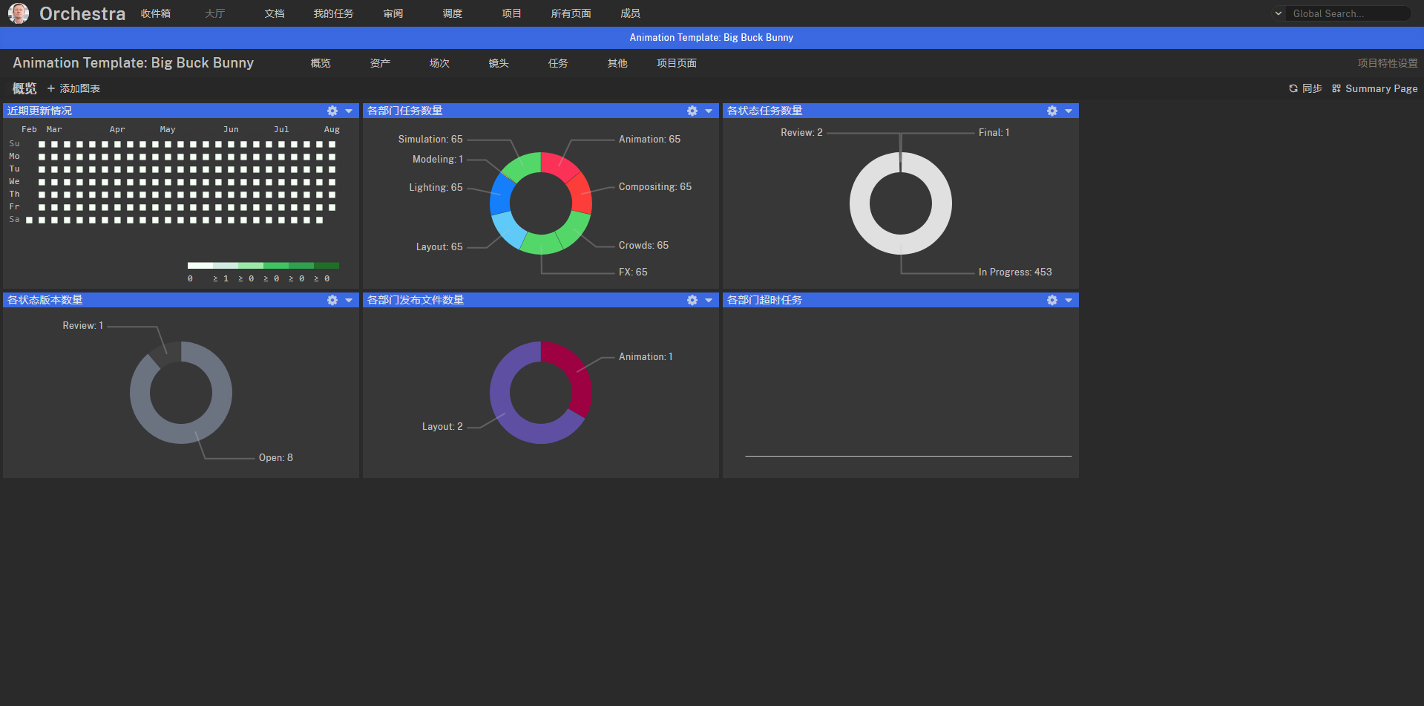Screen dimensions: 1424x706
Task: Open settings gear for 各部门超时任务 widget
Action: (1052, 300)
